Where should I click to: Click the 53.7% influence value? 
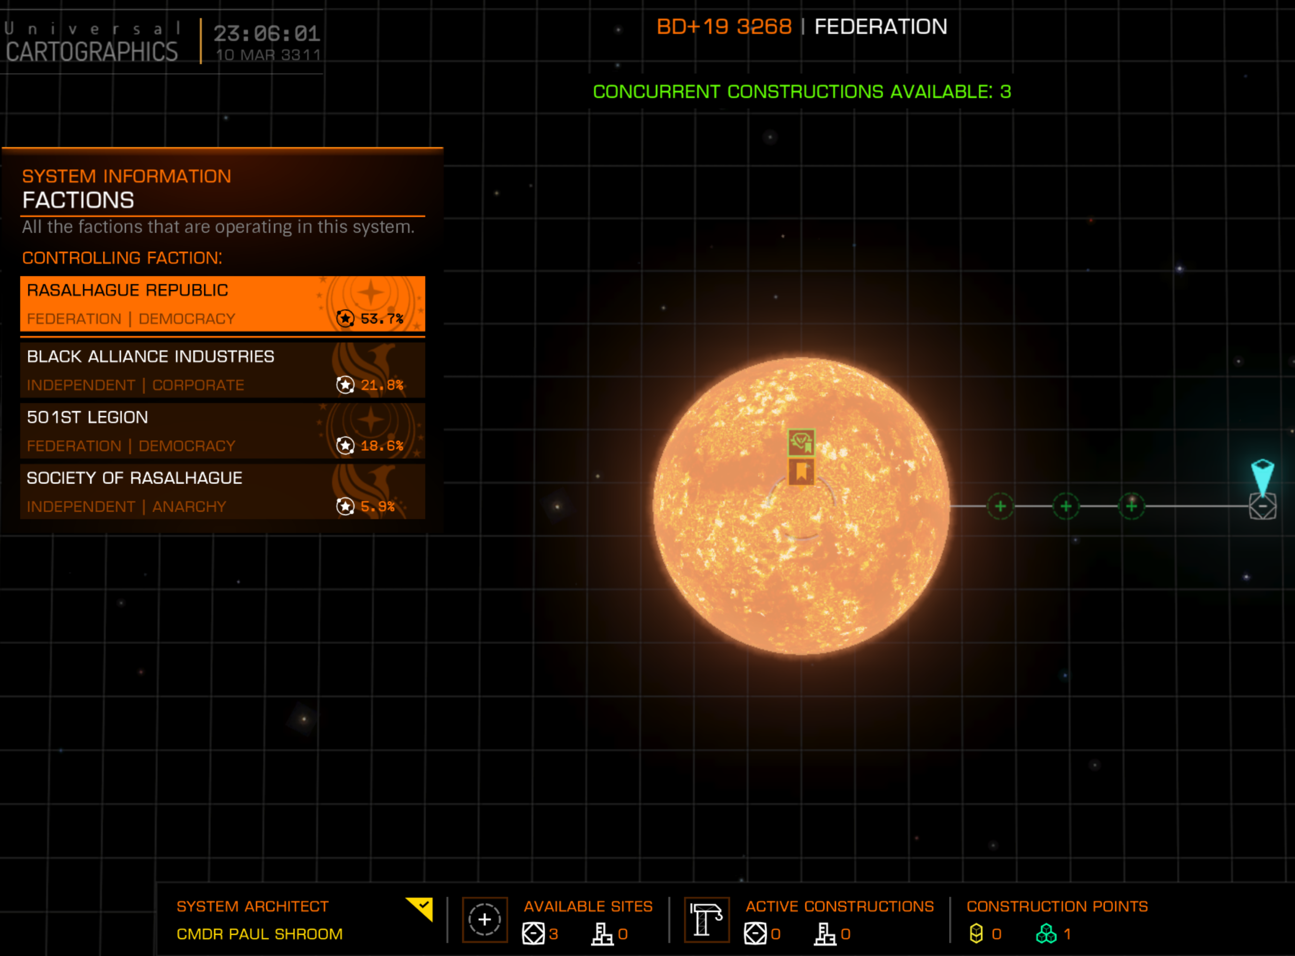click(382, 319)
